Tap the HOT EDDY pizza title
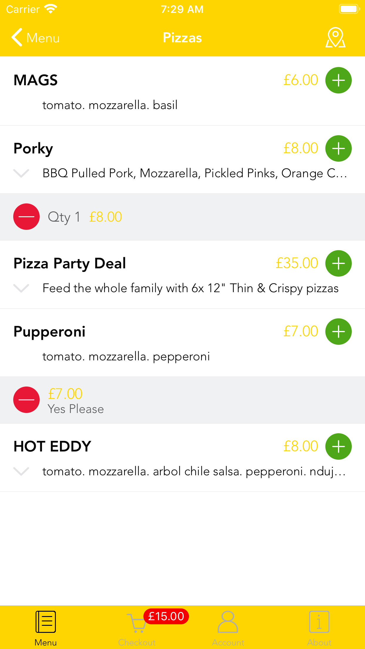The image size is (365, 649). tap(52, 446)
